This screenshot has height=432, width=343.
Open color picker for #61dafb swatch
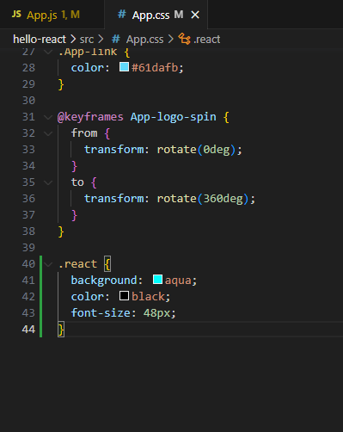tap(124, 67)
